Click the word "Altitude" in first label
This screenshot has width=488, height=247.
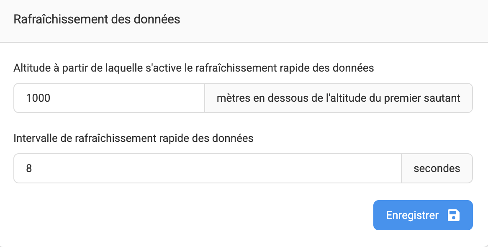coord(31,68)
